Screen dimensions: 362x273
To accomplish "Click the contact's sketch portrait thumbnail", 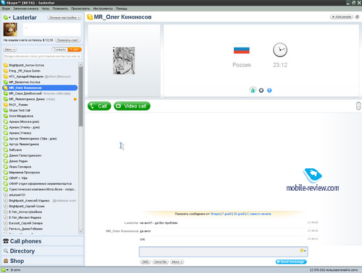I will (124, 61).
